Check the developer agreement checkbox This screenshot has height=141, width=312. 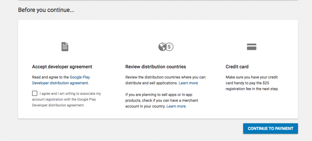click(x=35, y=93)
